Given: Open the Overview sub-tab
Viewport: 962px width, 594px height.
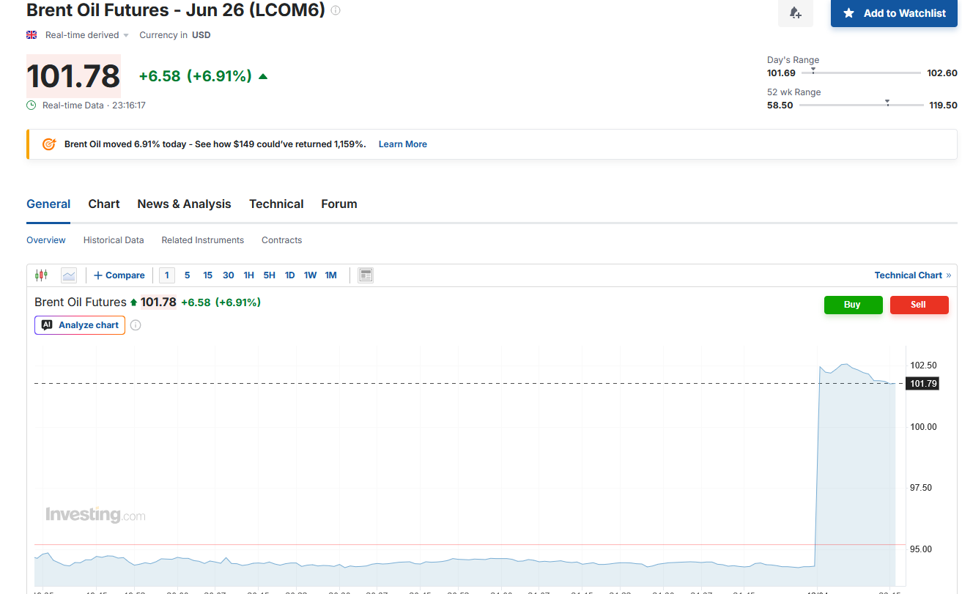Looking at the screenshot, I should [x=46, y=240].
